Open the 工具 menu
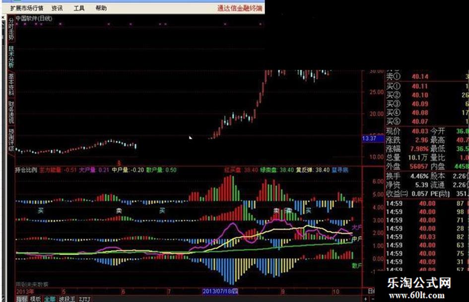Screen dimensions: 469x302 [79, 8]
